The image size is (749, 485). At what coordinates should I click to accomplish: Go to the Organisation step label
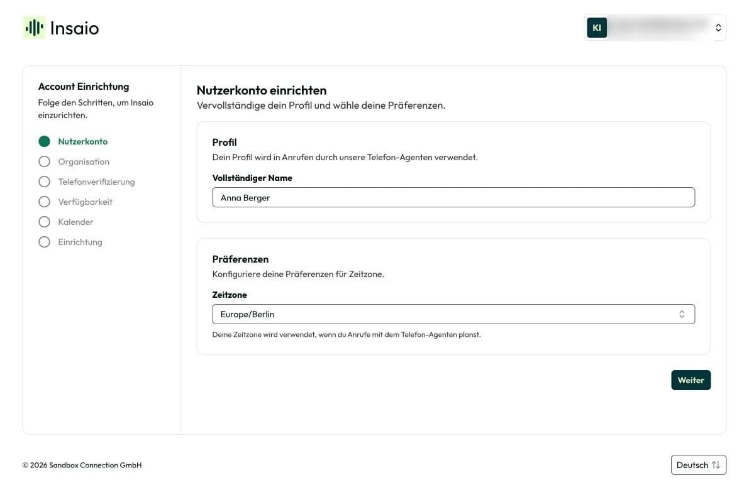click(84, 161)
